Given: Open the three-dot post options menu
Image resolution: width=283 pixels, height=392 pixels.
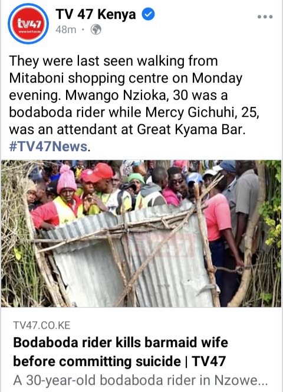Looking at the screenshot, I should [x=265, y=17].
